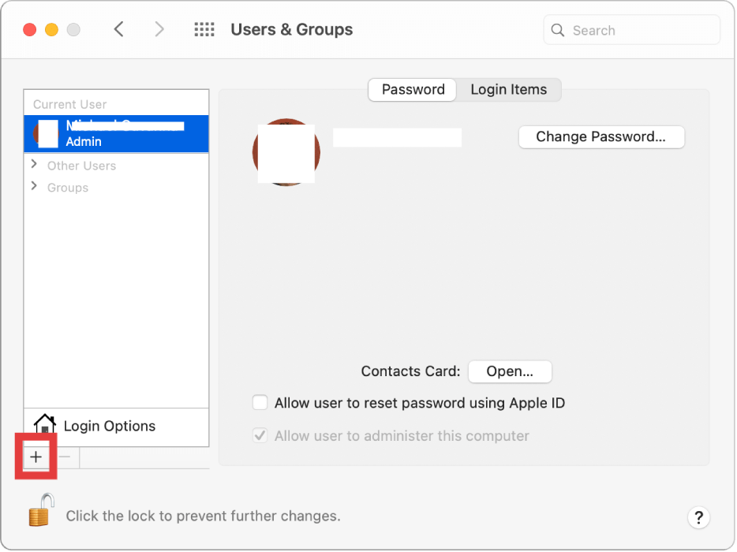Open the Contacts Card
This screenshot has width=737, height=552.
(510, 371)
